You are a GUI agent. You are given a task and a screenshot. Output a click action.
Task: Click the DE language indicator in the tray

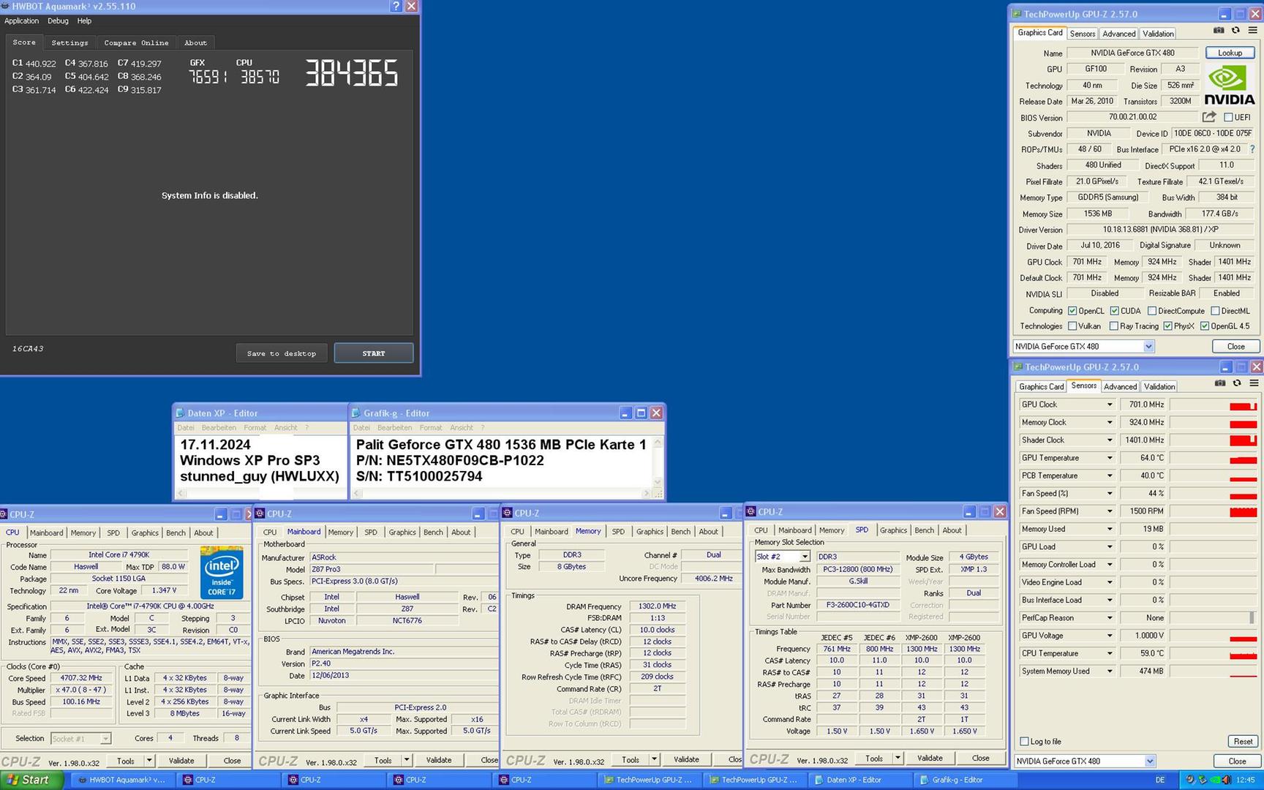(1159, 780)
